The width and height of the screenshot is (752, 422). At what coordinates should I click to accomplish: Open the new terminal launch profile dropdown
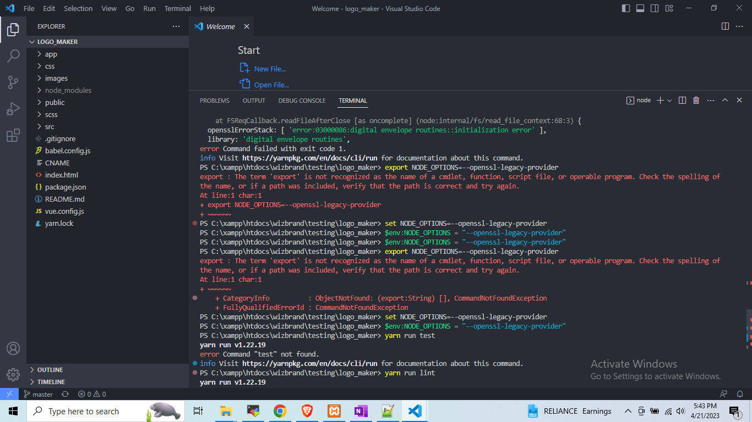(669, 101)
